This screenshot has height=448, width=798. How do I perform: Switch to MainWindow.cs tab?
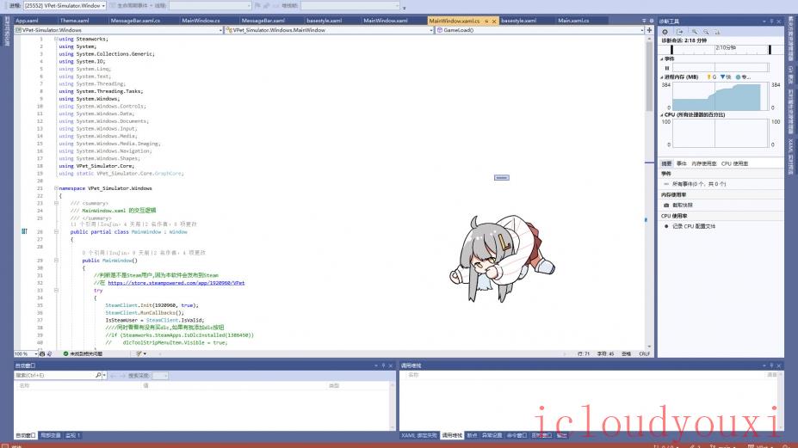(x=201, y=21)
